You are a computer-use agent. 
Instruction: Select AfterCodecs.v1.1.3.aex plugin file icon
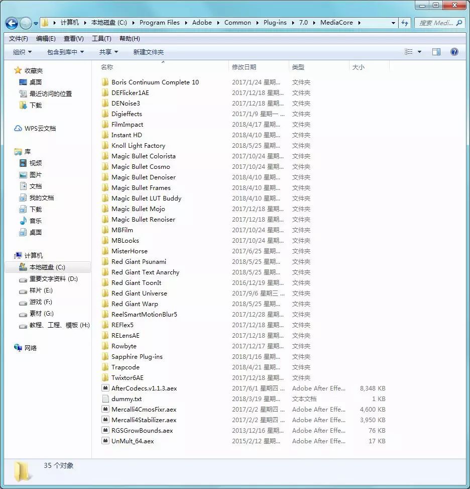click(105, 388)
